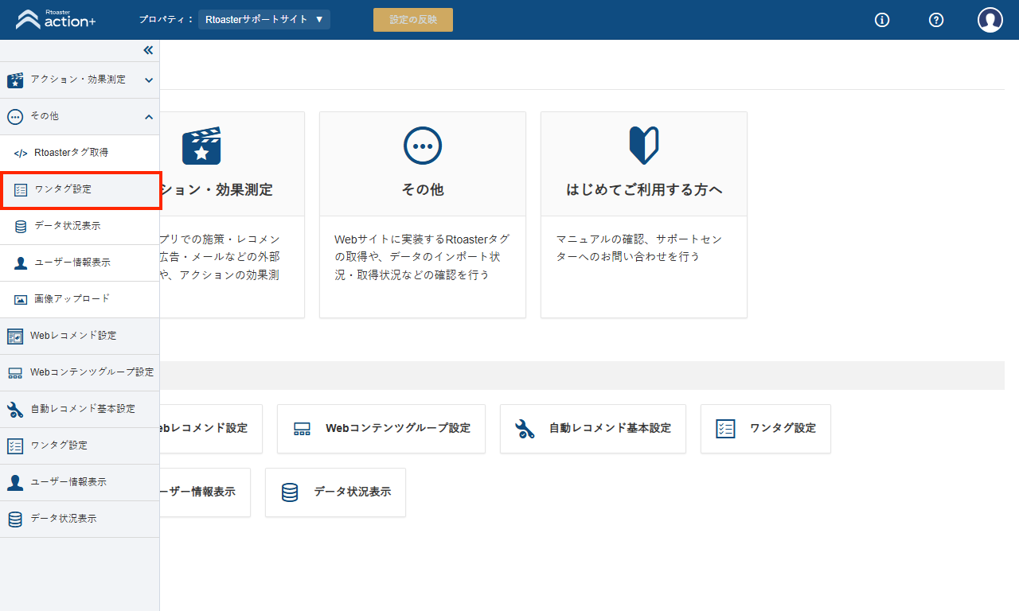Open 自動レコメンド基本設定 in sidebar shortcuts
The width and height of the screenshot is (1019, 611).
click(x=80, y=410)
